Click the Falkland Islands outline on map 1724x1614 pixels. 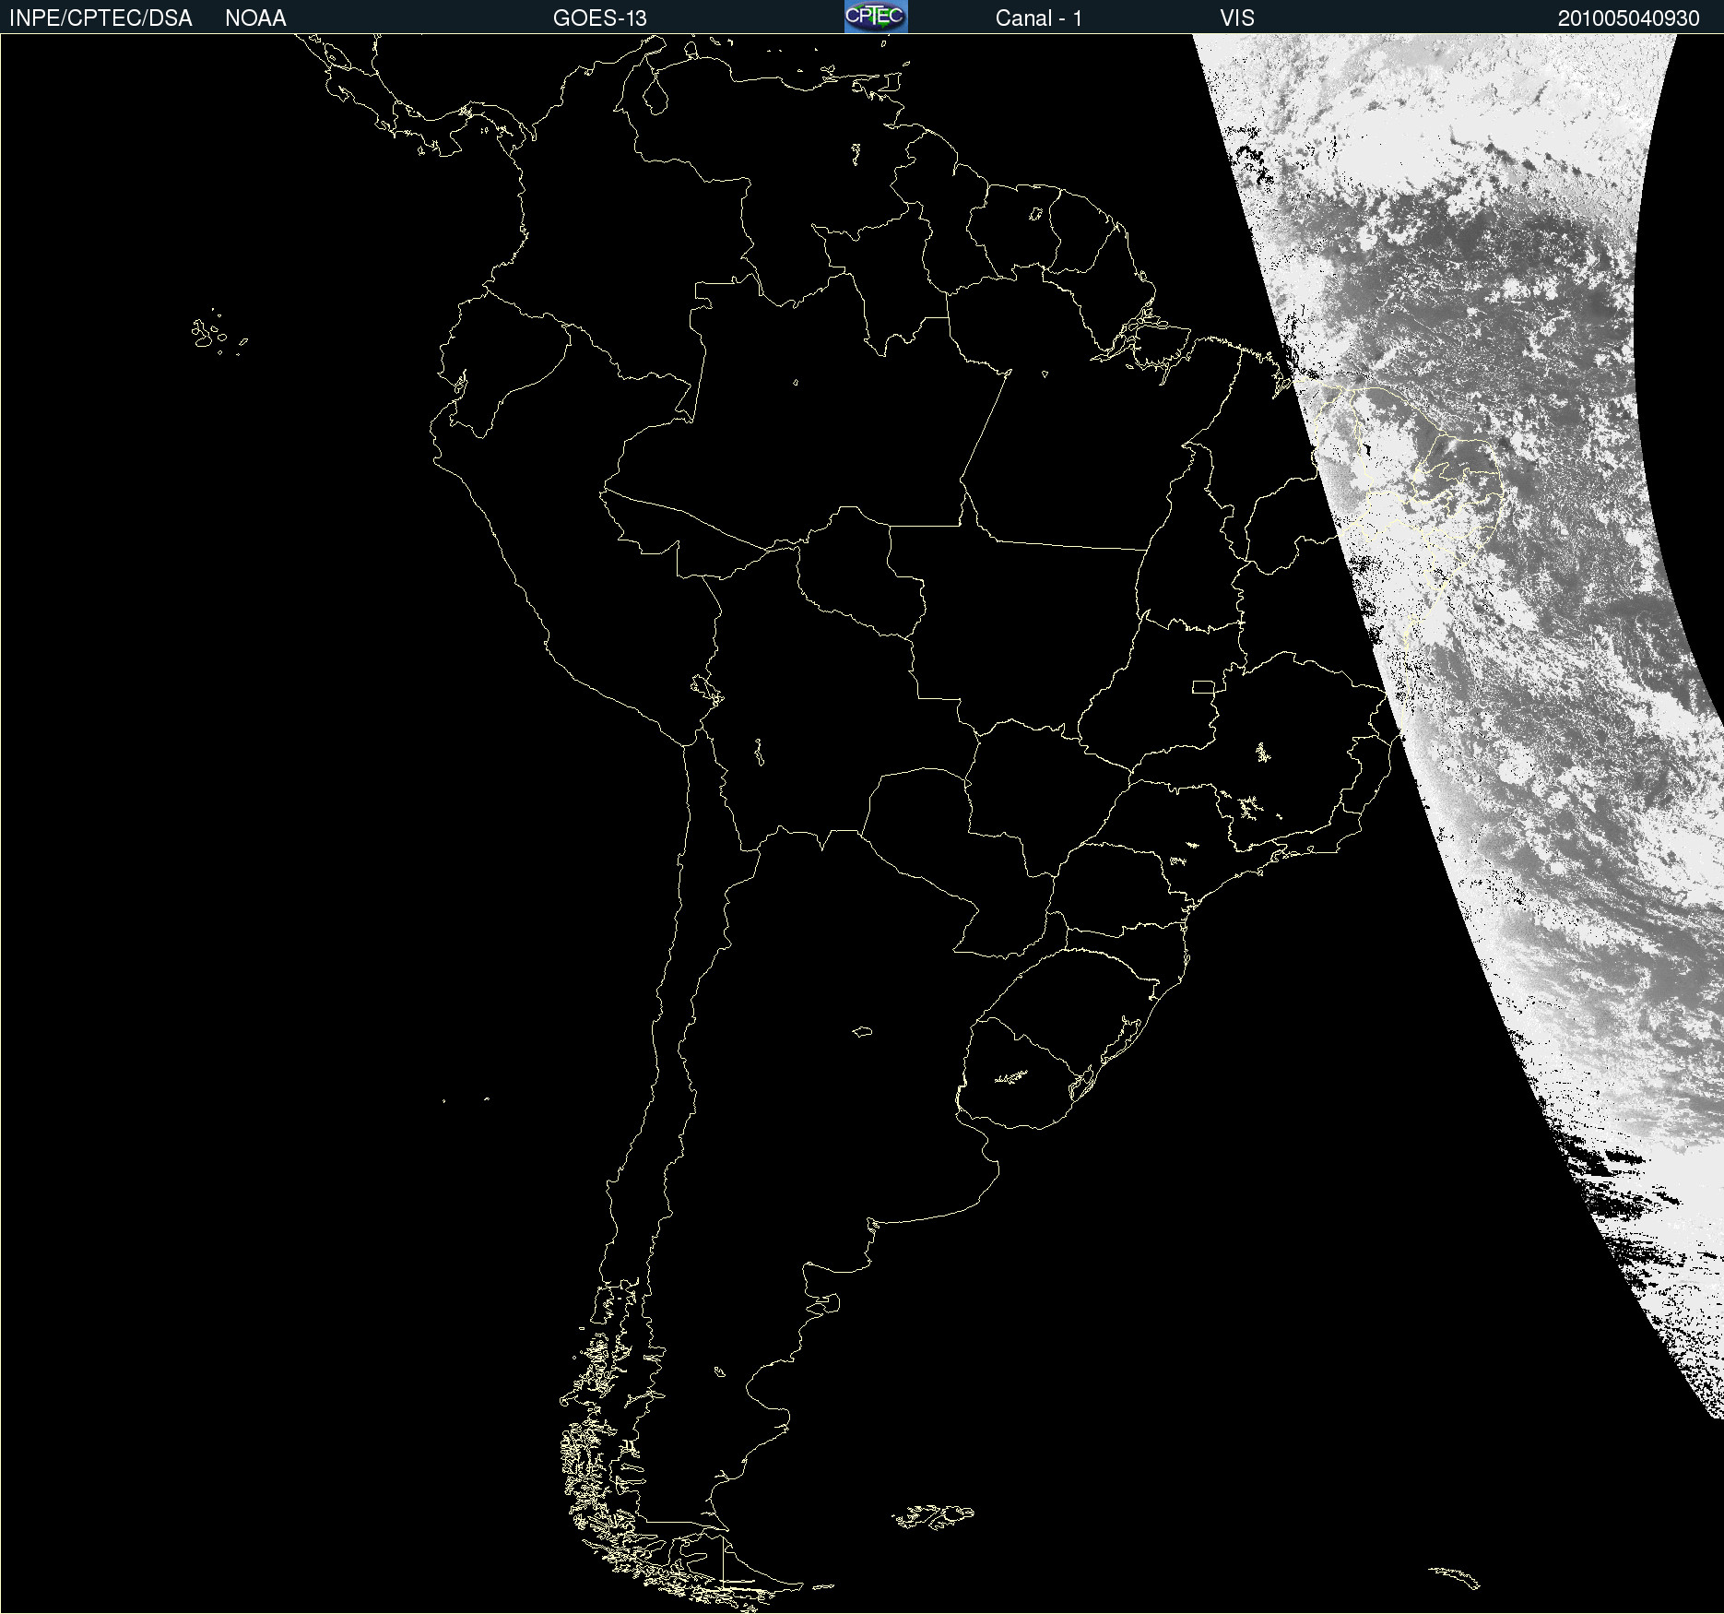[x=932, y=1516]
